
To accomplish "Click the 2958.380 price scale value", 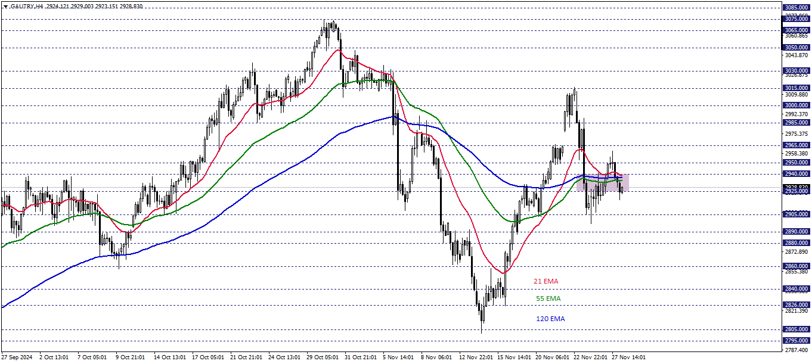I will (796, 154).
